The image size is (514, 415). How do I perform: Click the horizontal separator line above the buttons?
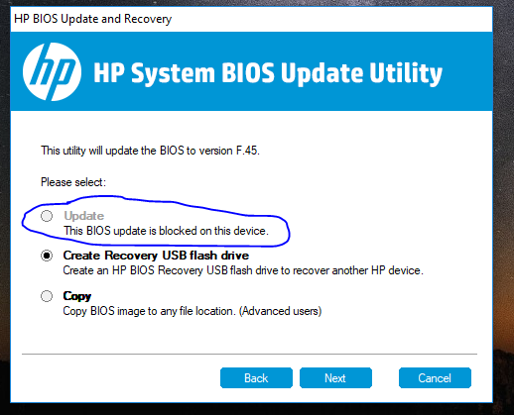click(x=249, y=354)
